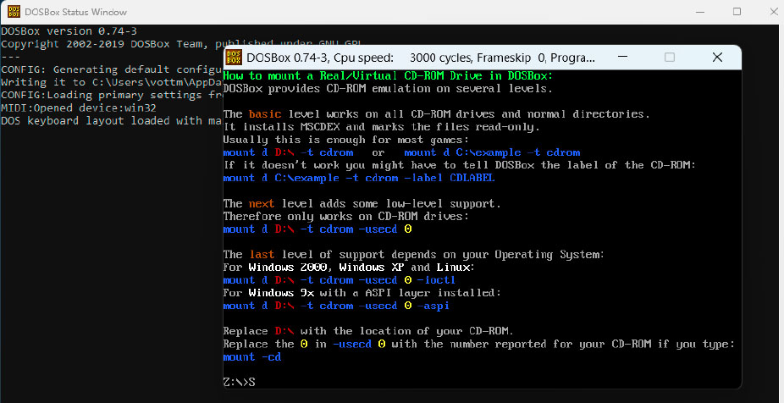Viewport: 784px width, 403px height.
Task: Click the "mount -cd" command text
Action: tap(251, 356)
